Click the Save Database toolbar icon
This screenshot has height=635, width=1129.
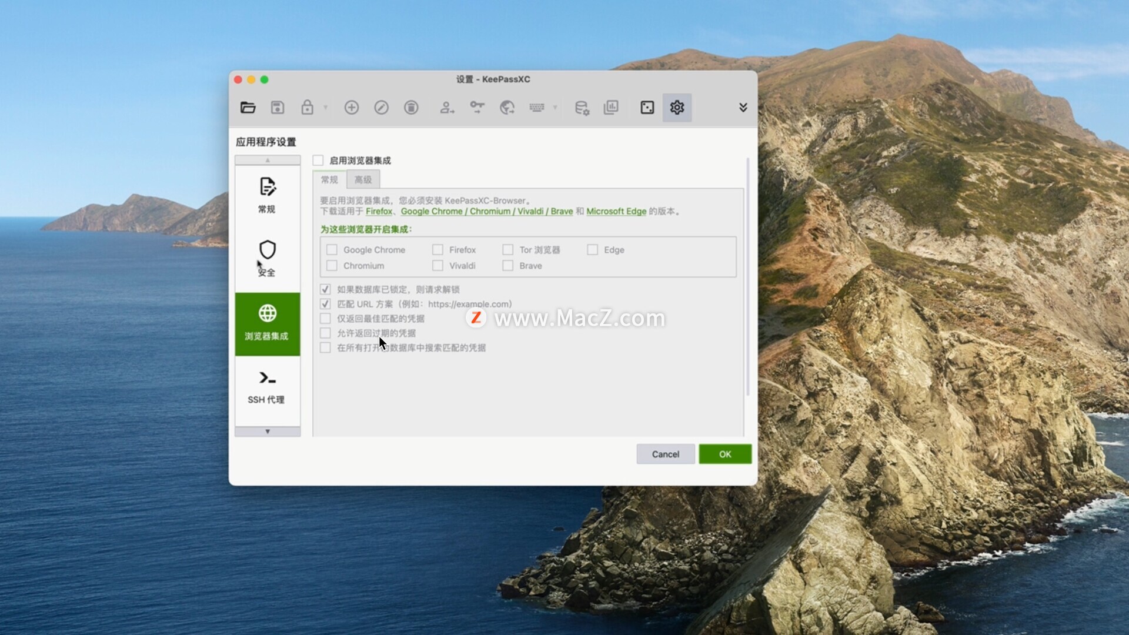coord(278,108)
